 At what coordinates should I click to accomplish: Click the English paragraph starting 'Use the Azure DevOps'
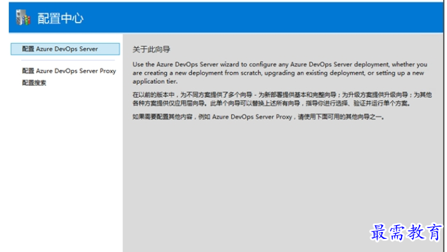pyautogui.click(x=280, y=73)
